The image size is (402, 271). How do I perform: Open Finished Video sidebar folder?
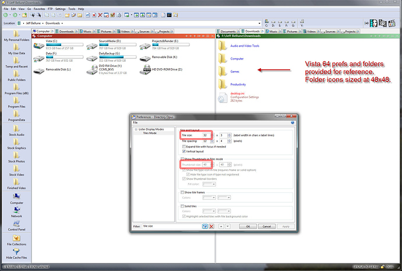click(17, 184)
